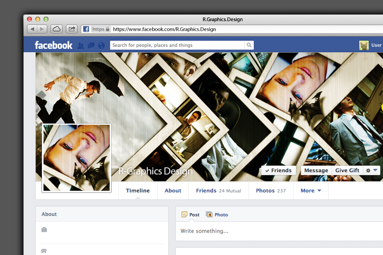
Task: Click the red close window button
Action: [x=30, y=19]
